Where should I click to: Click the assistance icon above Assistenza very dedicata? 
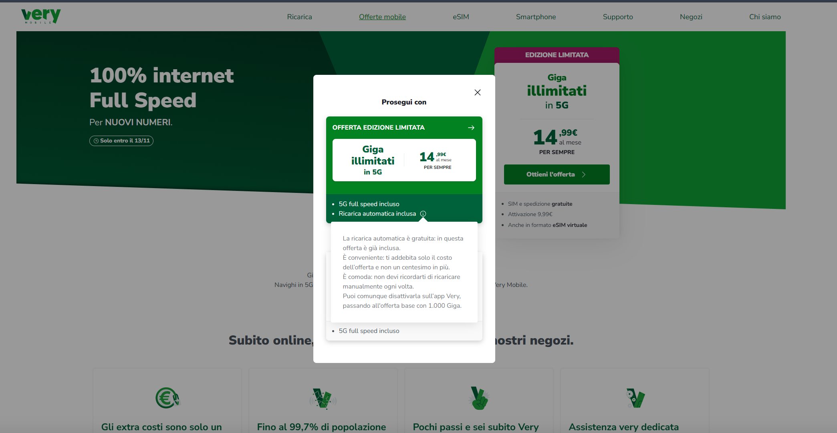(x=635, y=398)
